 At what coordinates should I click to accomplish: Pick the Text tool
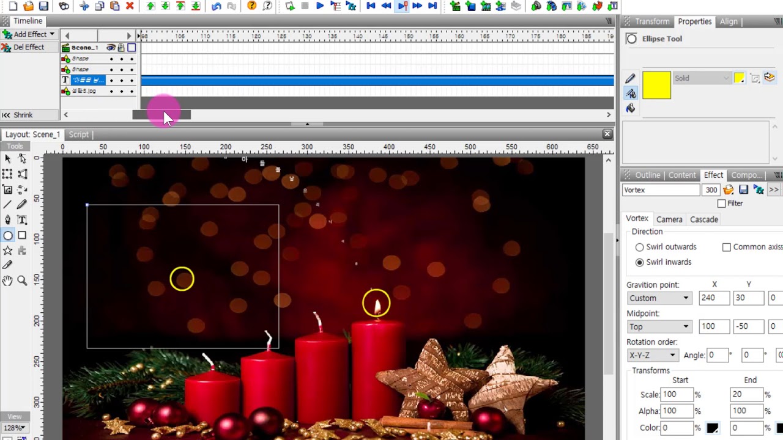pos(22,220)
